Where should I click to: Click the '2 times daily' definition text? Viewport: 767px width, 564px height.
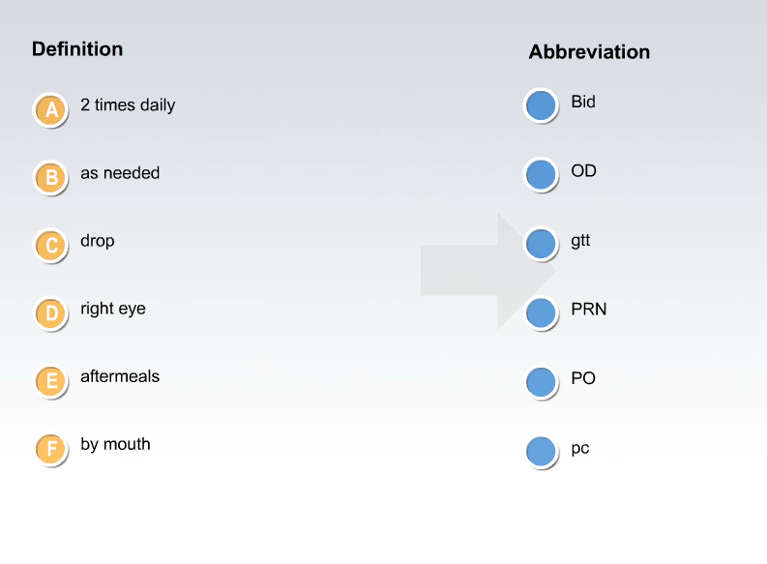[x=128, y=105]
